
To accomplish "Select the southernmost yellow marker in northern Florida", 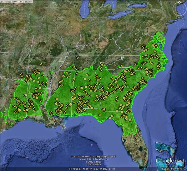I will [x=130, y=120].
